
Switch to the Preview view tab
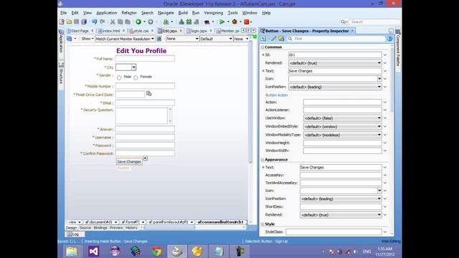(116, 228)
